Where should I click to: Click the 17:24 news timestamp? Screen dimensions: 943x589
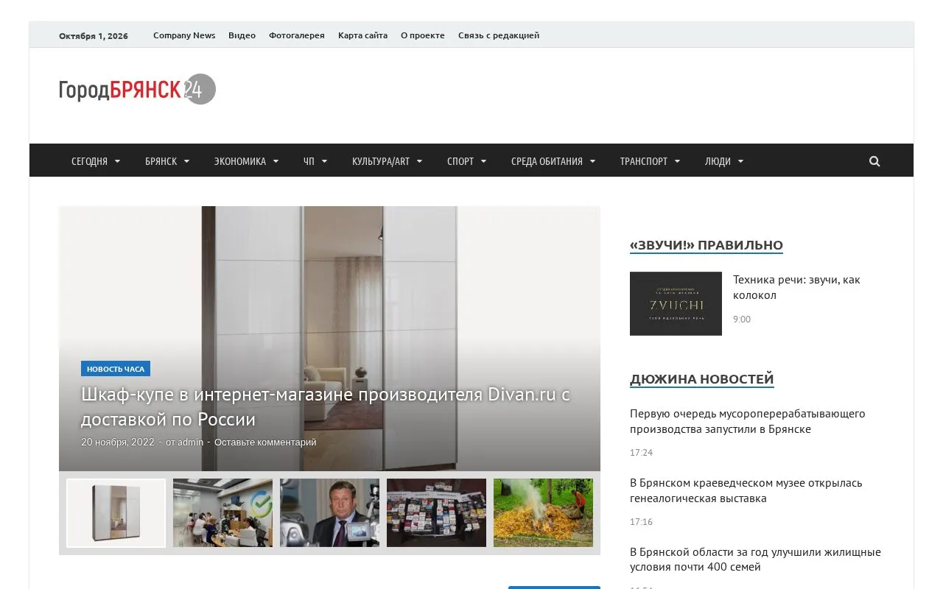click(641, 453)
